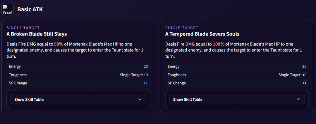Click the orange 50% damage value

coord(59,44)
